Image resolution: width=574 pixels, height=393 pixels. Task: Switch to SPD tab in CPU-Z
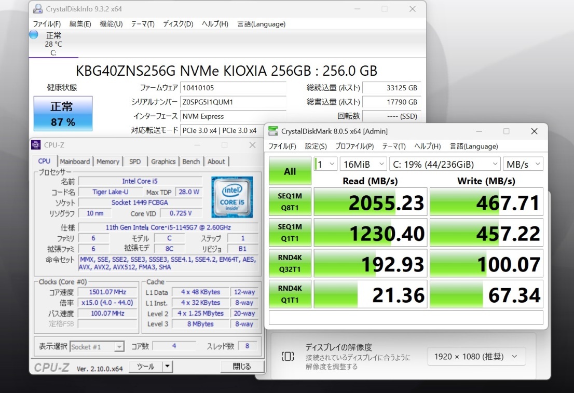pyautogui.click(x=135, y=161)
